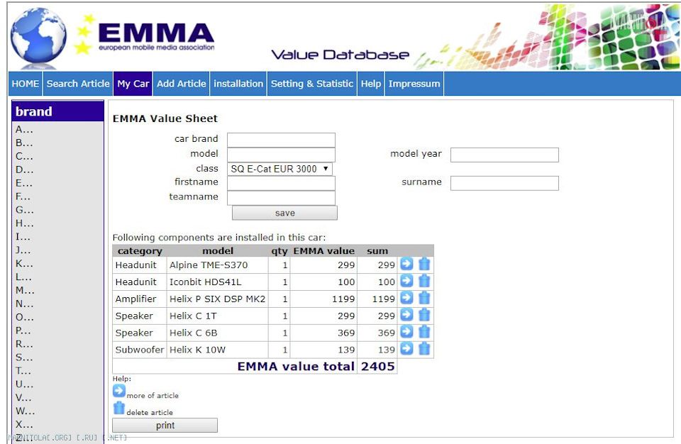Open the Installation menu item
Image resolution: width=681 pixels, height=444 pixels.
[x=238, y=84]
